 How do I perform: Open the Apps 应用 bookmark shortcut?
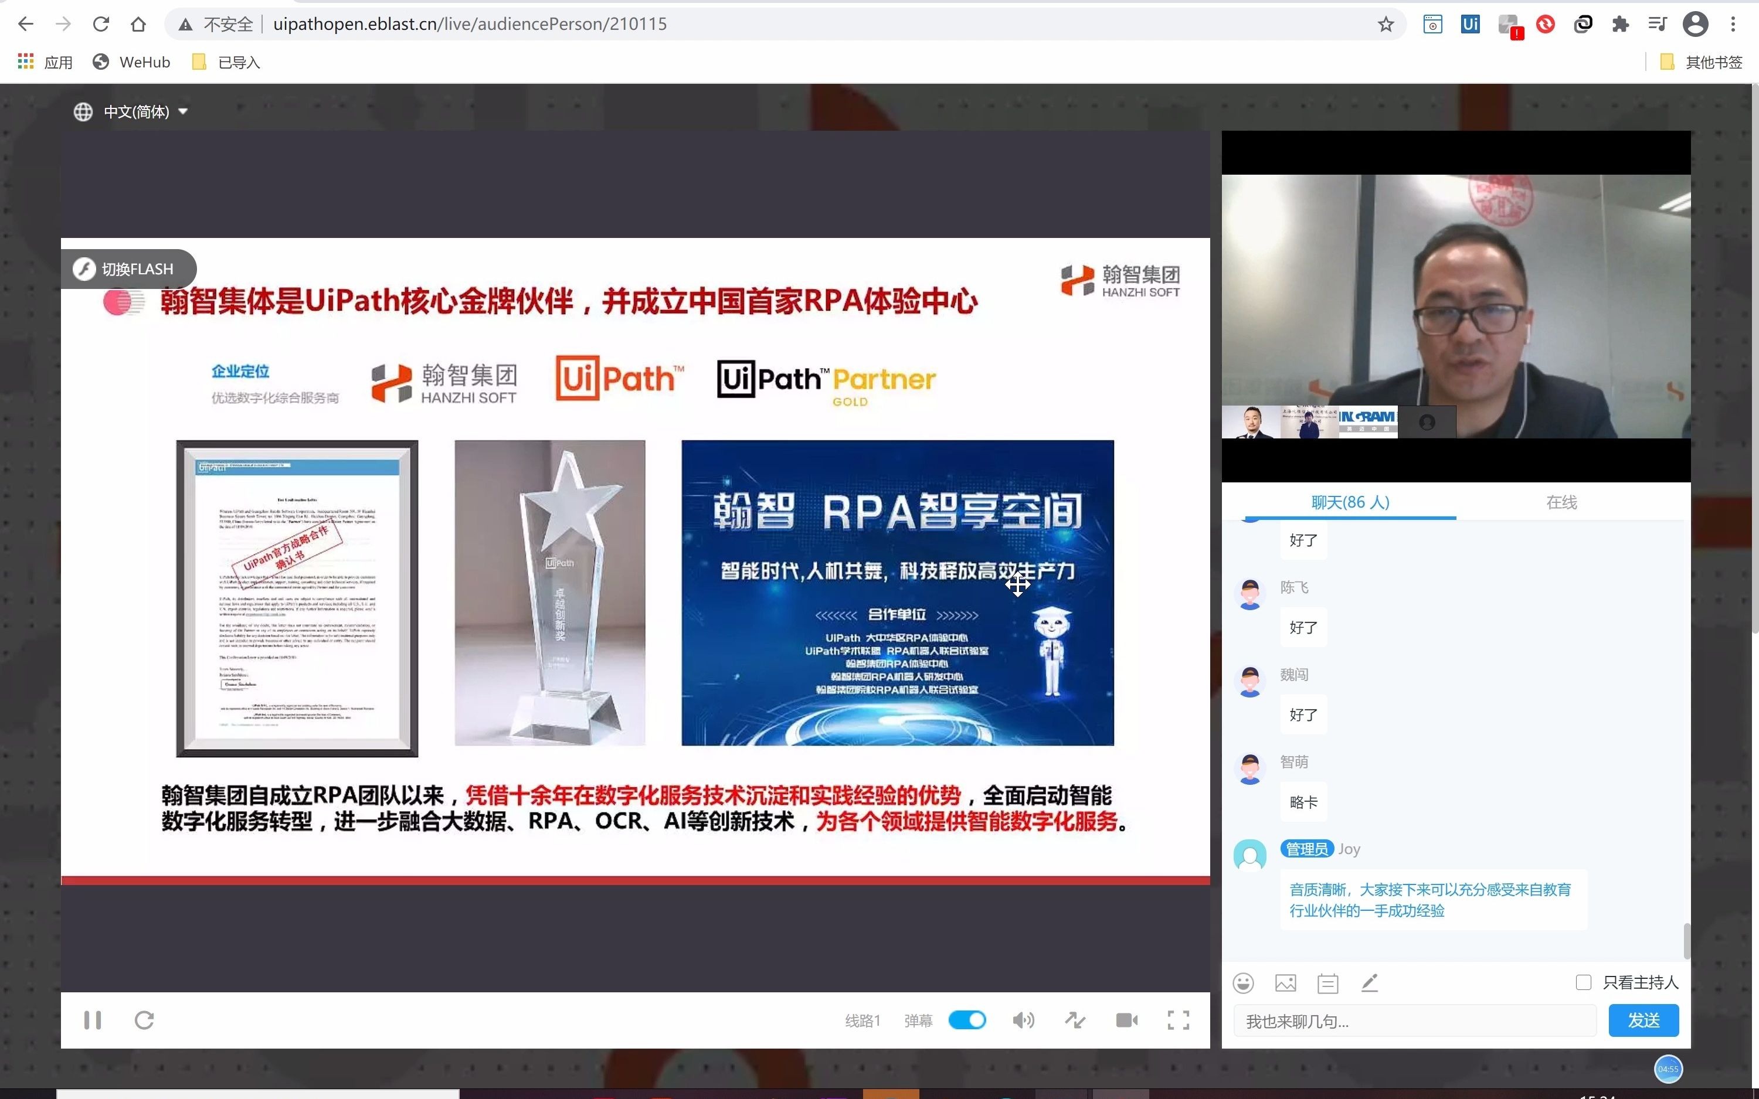(45, 62)
